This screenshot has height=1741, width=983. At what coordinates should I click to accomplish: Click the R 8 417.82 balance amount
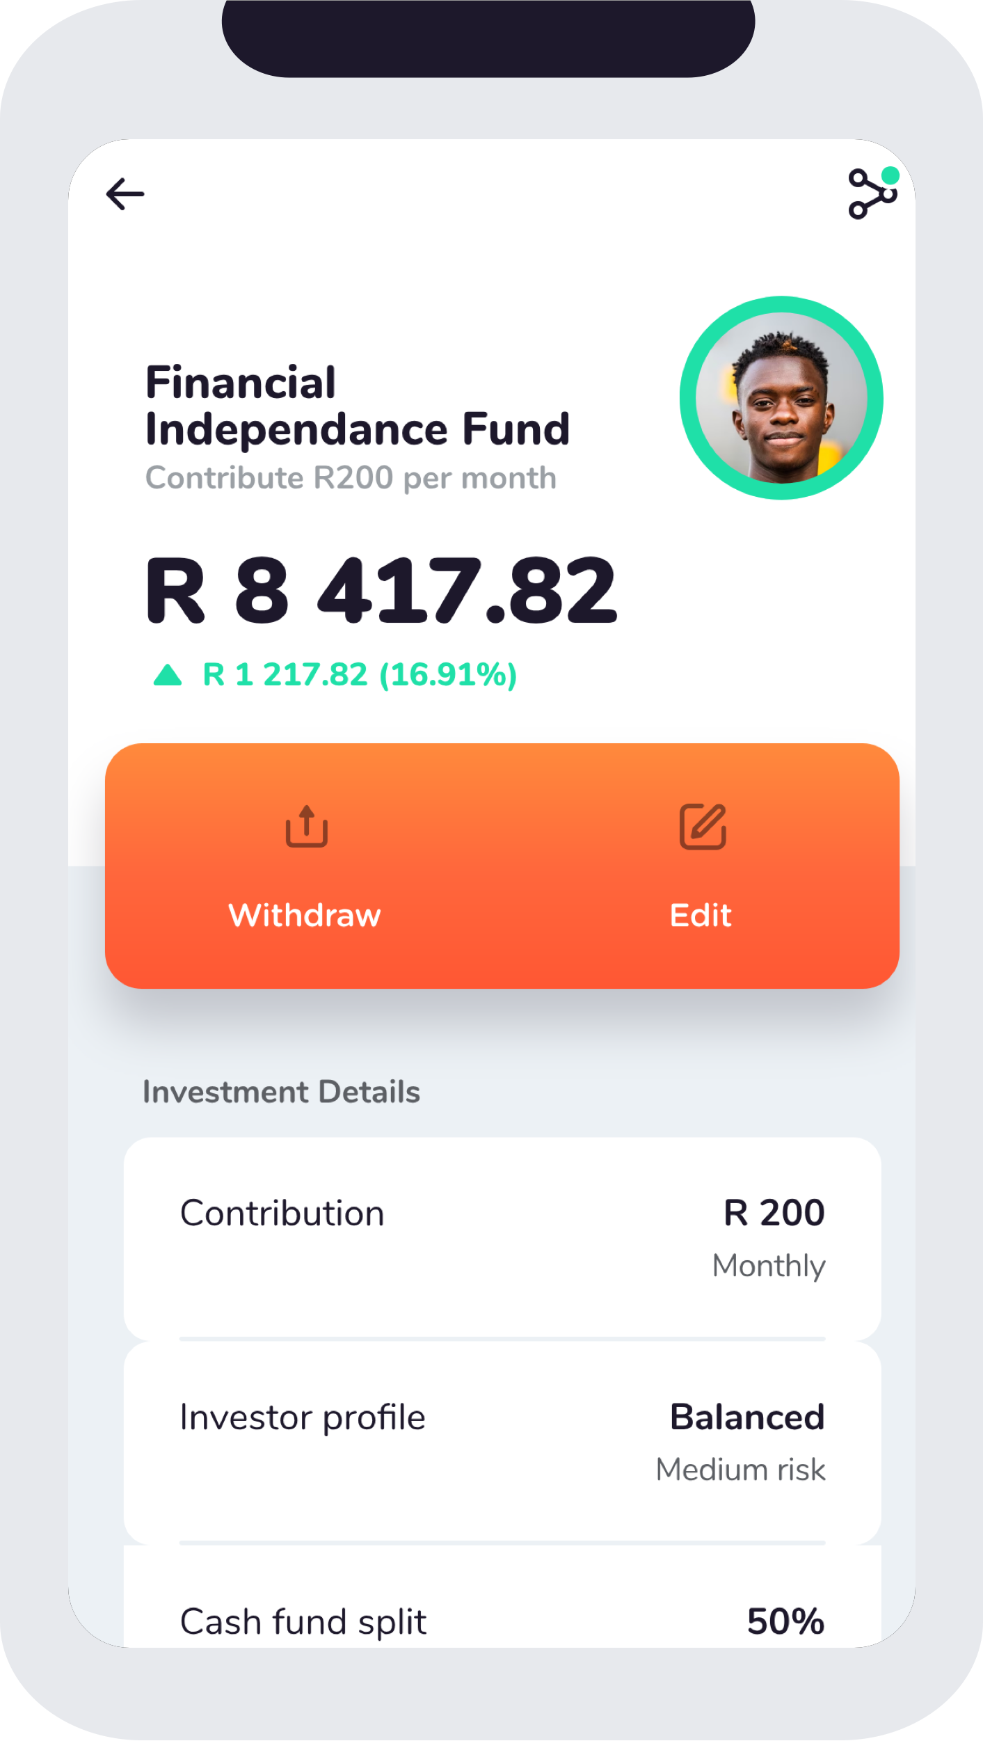point(381,590)
